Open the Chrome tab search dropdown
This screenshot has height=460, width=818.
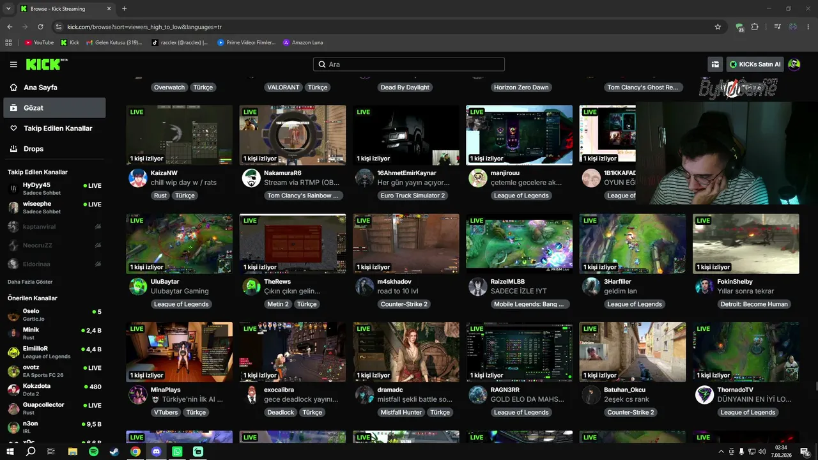(x=8, y=9)
